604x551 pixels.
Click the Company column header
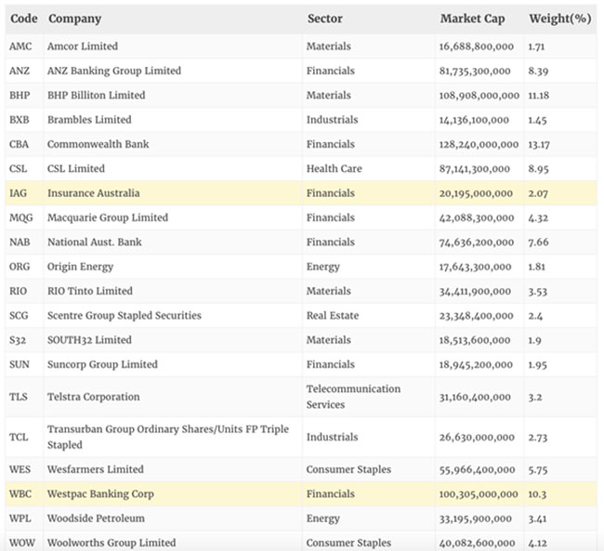[x=74, y=19]
